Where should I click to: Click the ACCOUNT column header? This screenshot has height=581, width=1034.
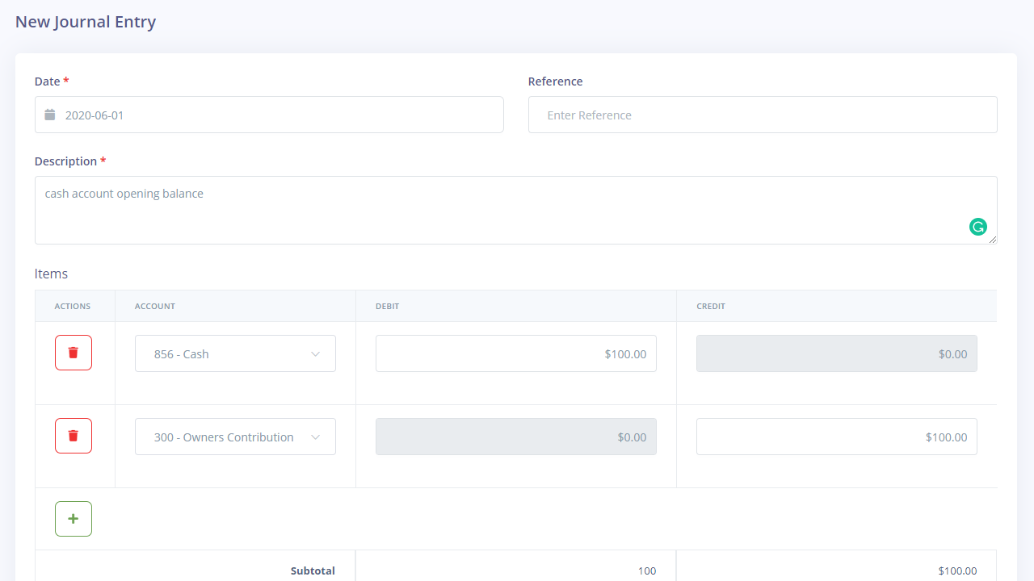pyautogui.click(x=155, y=307)
